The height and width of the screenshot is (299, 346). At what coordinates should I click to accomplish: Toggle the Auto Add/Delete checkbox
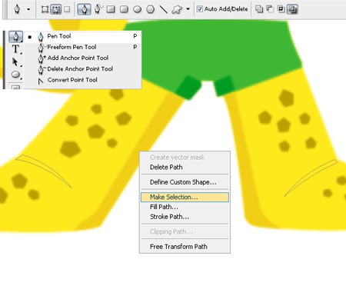pos(199,9)
